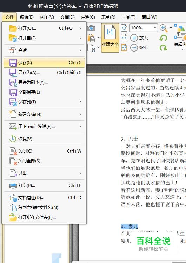The width and height of the screenshot is (186, 263).
Task: Click the 保存到(T) icon
Action: pos(13,102)
